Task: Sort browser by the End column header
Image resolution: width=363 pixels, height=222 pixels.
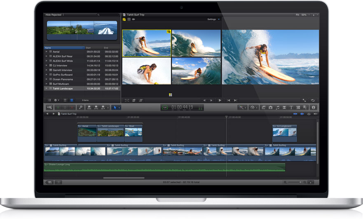Action: click(x=112, y=48)
